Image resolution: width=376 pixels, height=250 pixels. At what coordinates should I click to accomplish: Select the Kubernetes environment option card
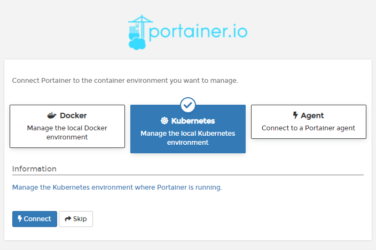point(188,129)
